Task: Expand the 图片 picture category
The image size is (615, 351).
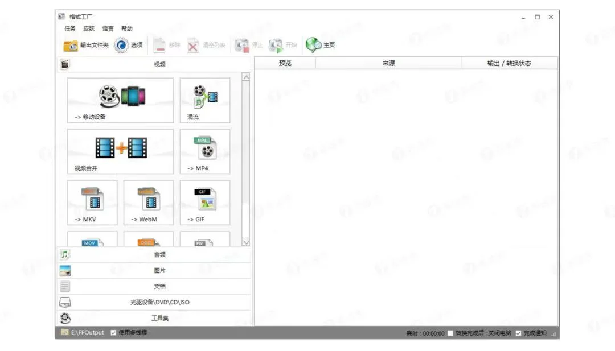Action: (158, 270)
